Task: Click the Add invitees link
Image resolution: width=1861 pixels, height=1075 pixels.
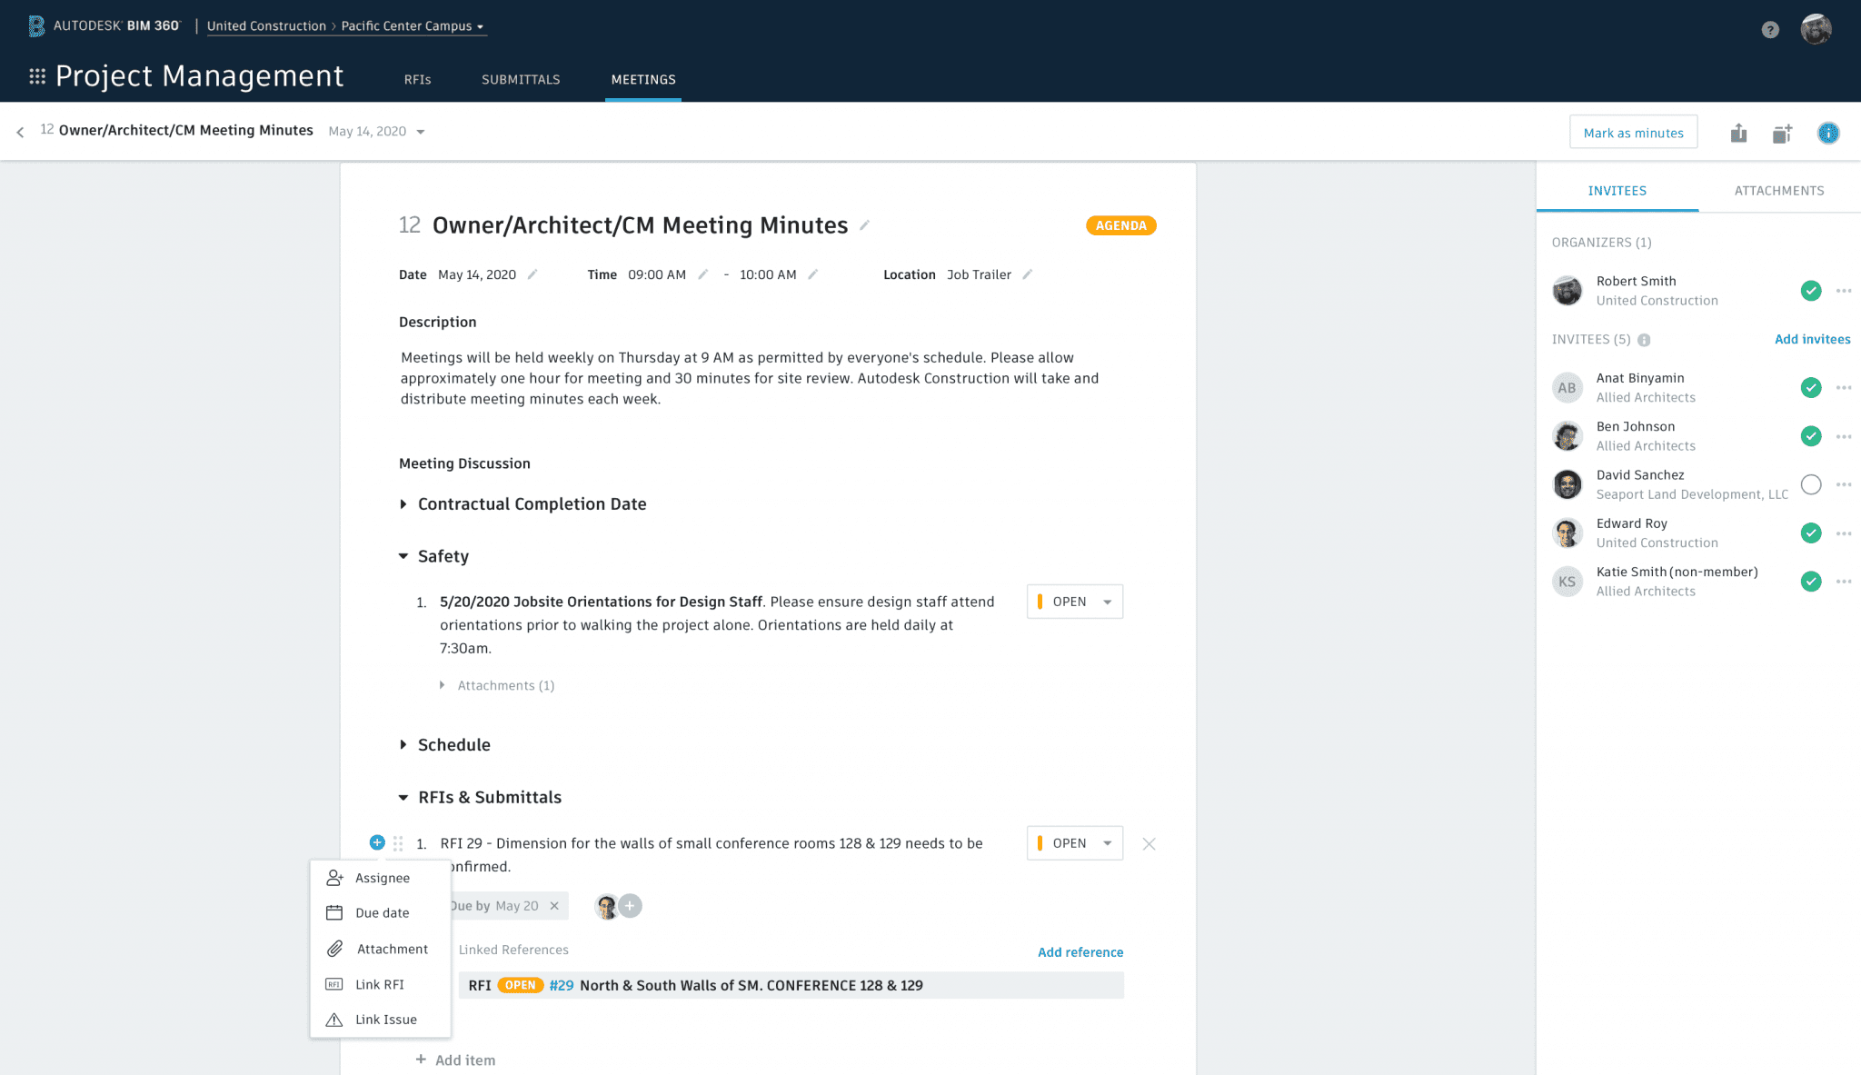Action: (1812, 338)
